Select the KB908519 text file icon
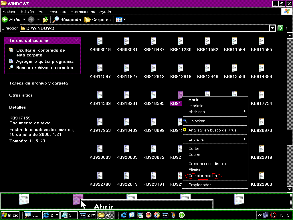Viewport: 293px width, 220px height. click(x=100, y=41)
